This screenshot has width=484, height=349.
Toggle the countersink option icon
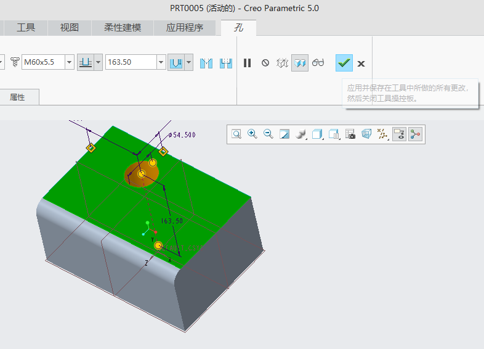pyautogui.click(x=206, y=63)
